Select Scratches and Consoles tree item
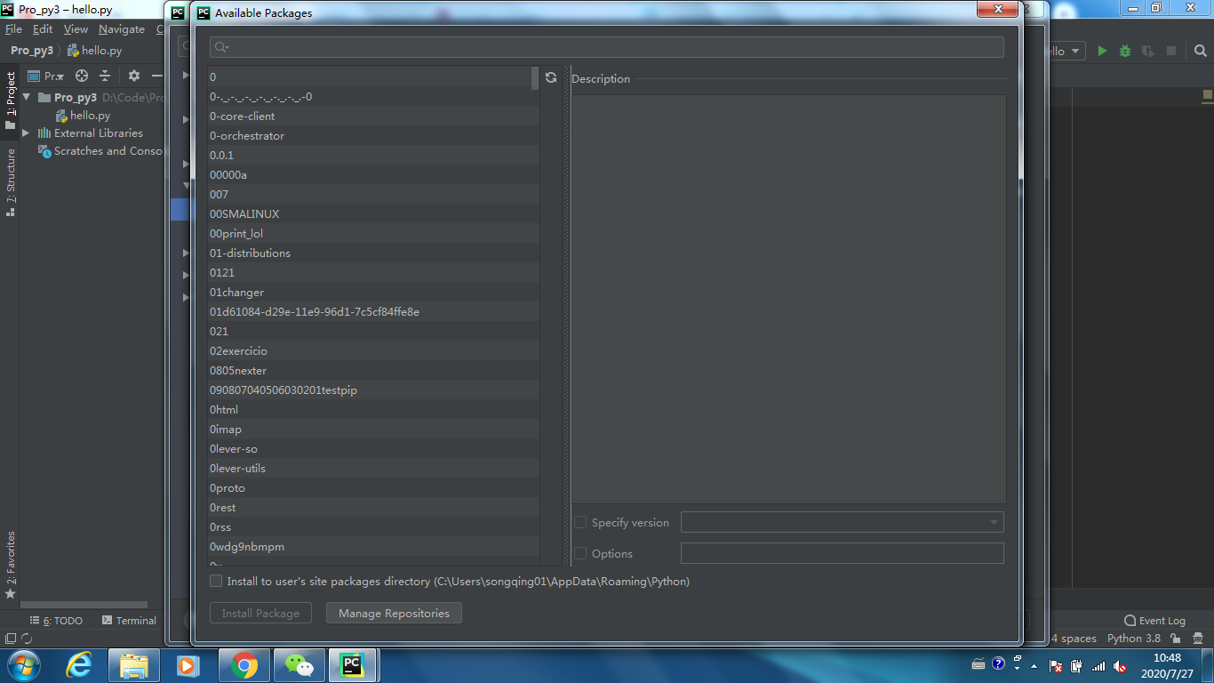The height and width of the screenshot is (683, 1214). (100, 151)
